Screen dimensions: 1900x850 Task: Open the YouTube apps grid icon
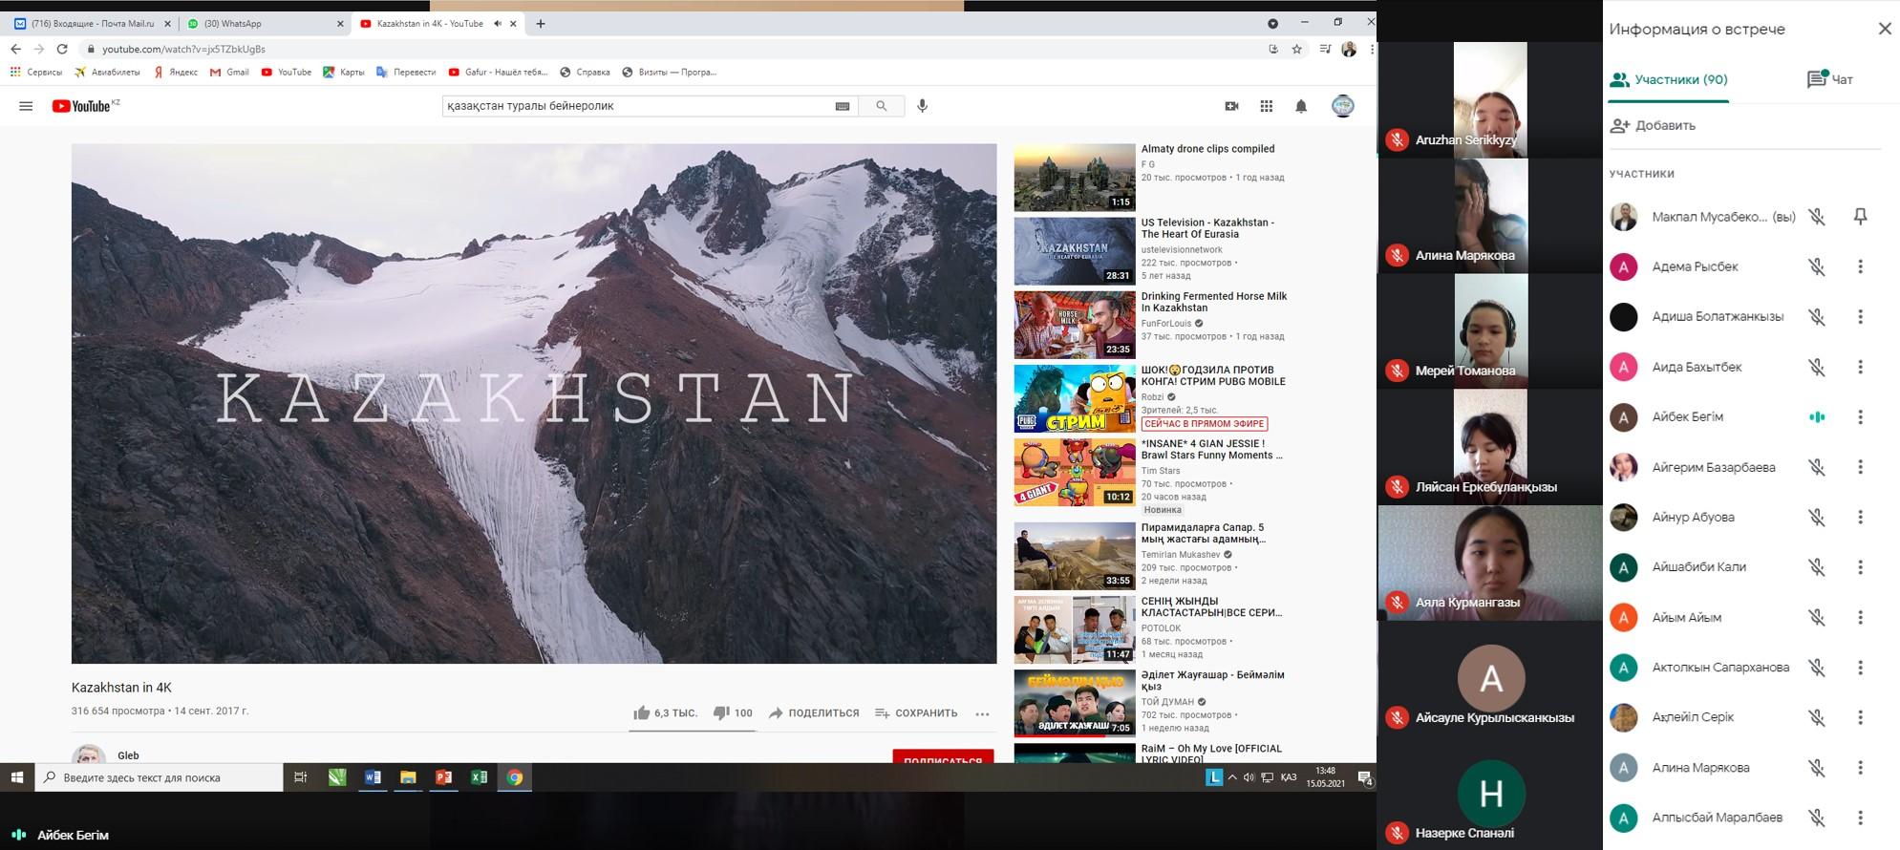click(1266, 106)
